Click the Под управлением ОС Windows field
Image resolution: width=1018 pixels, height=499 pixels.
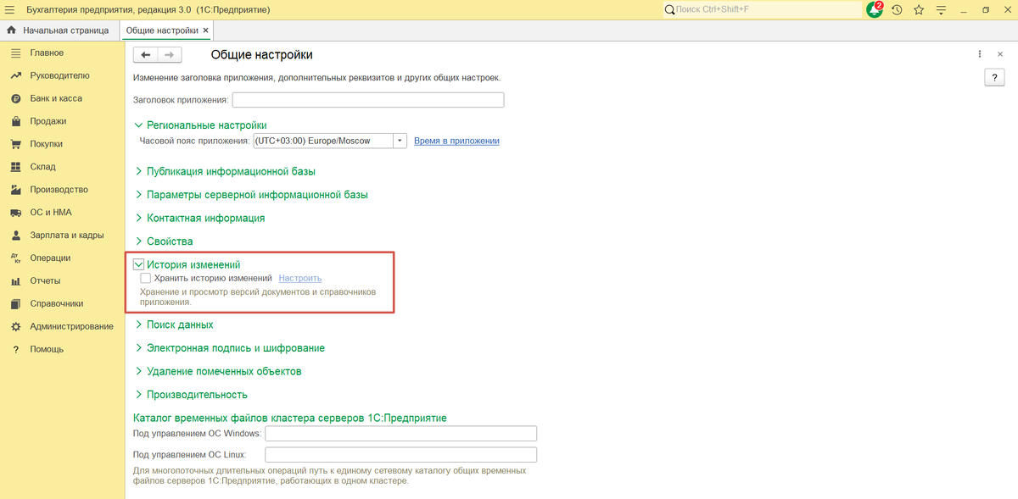[x=401, y=434]
